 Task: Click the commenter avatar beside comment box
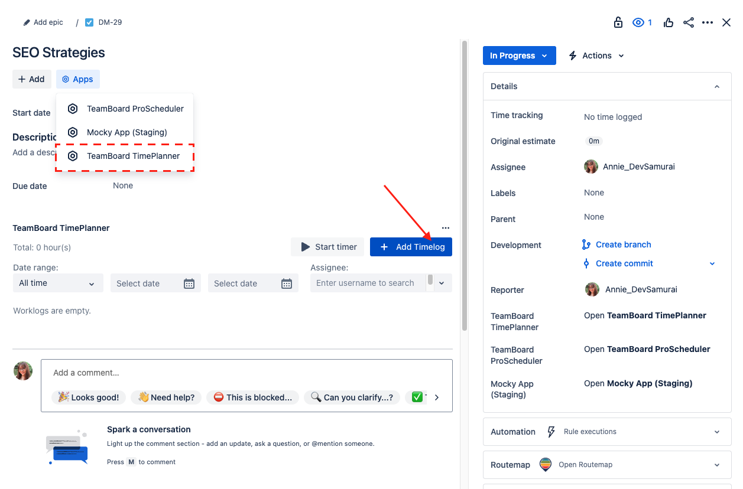pos(23,370)
